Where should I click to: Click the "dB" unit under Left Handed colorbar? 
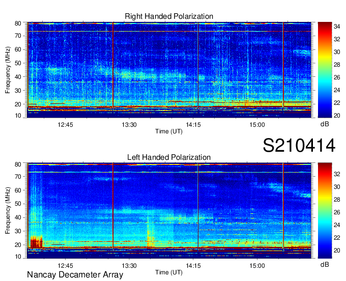[x=325, y=264]
